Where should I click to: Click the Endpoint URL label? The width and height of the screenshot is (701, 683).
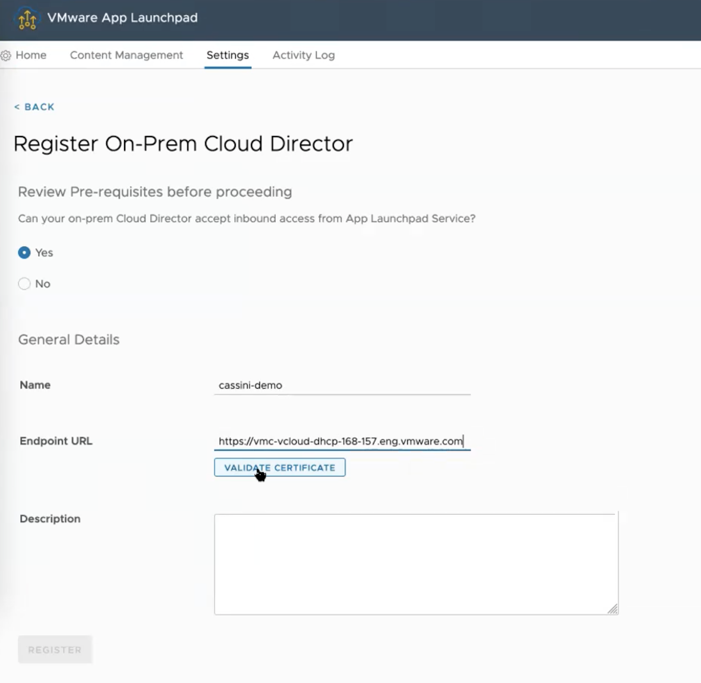(56, 441)
